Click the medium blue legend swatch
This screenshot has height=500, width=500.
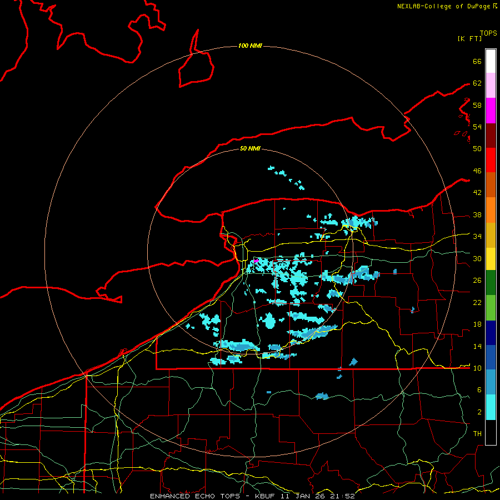tap(491, 357)
